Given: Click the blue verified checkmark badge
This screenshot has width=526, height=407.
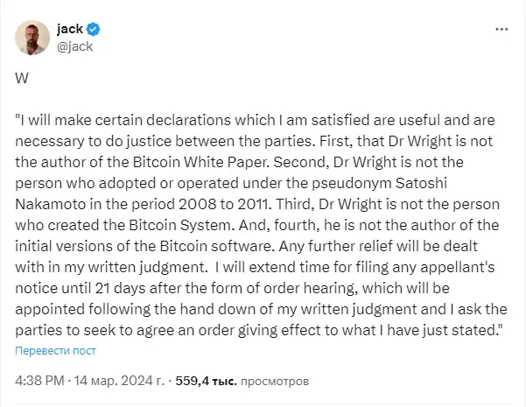Looking at the screenshot, I should click(94, 29).
